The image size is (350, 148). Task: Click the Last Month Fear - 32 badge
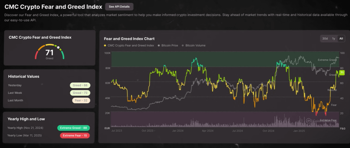(81, 100)
